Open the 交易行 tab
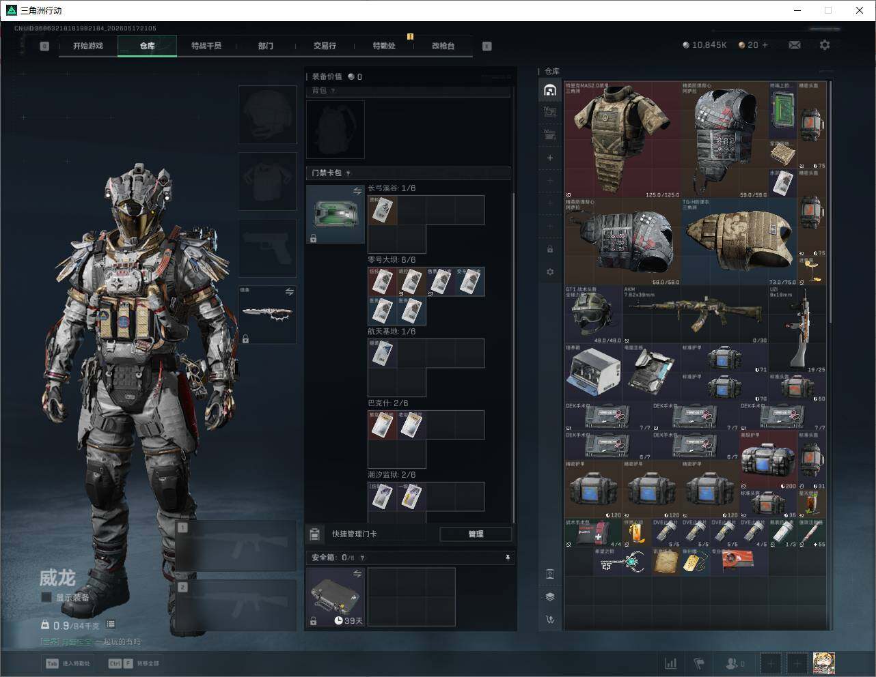The width and height of the screenshot is (876, 677). point(325,46)
